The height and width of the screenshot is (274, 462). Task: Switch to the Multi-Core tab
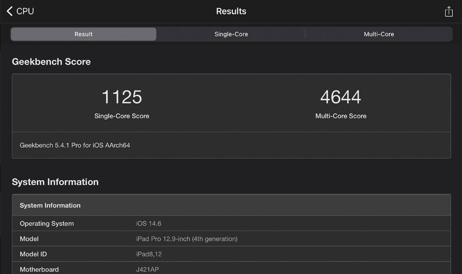coord(379,34)
